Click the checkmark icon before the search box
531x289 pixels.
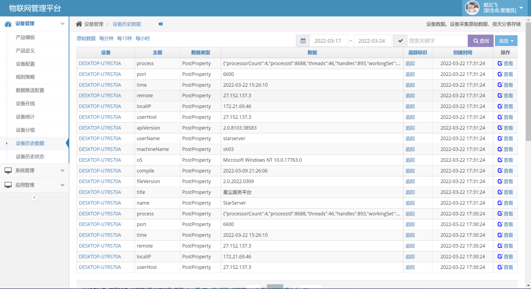[400, 41]
